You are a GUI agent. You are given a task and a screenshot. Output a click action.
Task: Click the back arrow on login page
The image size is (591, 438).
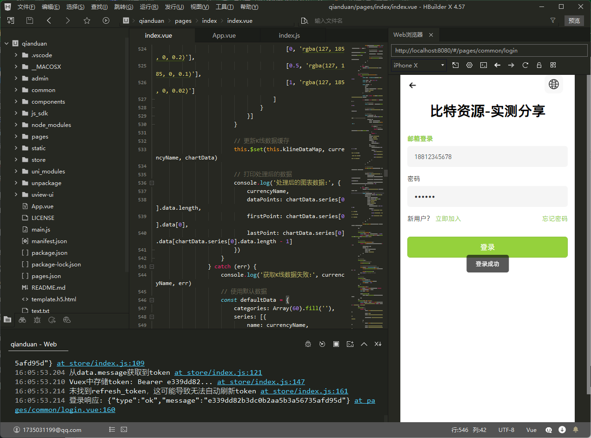(x=412, y=85)
